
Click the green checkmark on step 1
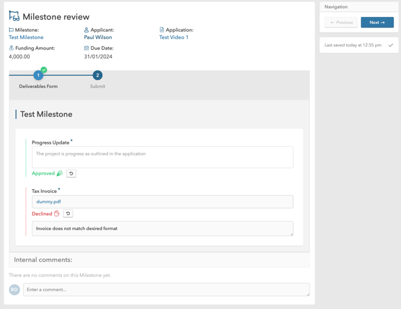tap(44, 70)
